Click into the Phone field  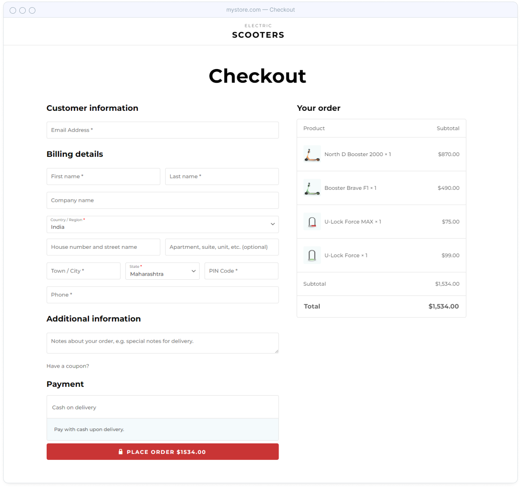click(x=162, y=295)
